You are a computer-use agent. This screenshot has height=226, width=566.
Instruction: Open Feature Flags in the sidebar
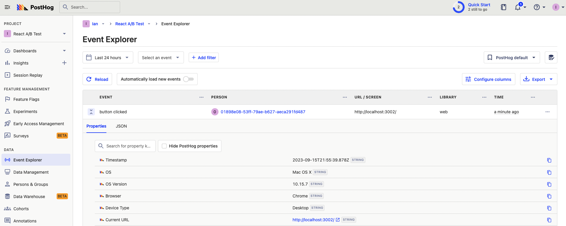pos(26,99)
